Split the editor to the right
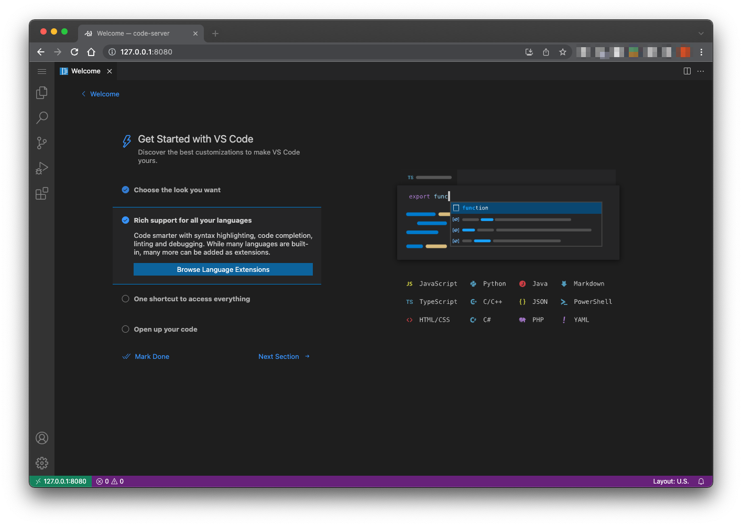 pos(687,71)
